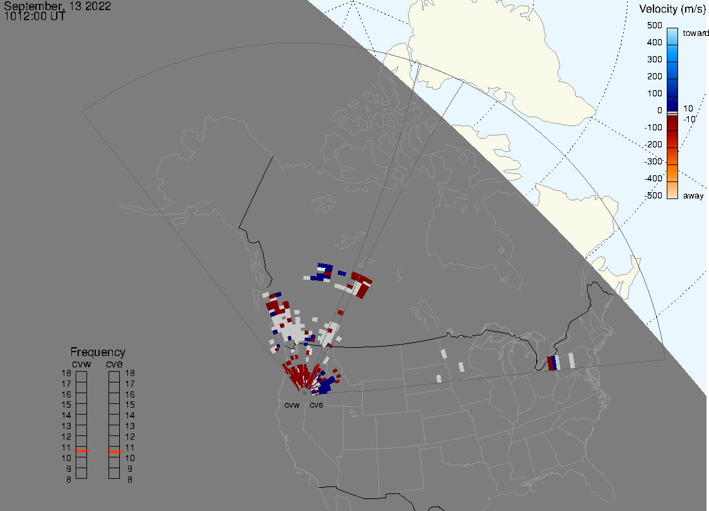
Task: Click the "-400" velocity scale label
Action: click(x=653, y=178)
